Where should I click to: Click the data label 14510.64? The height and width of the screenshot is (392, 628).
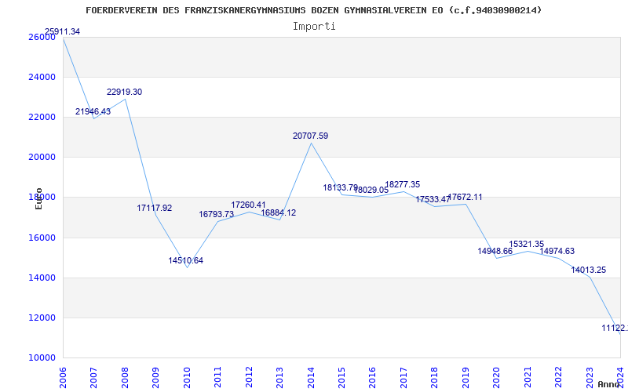click(x=186, y=260)
